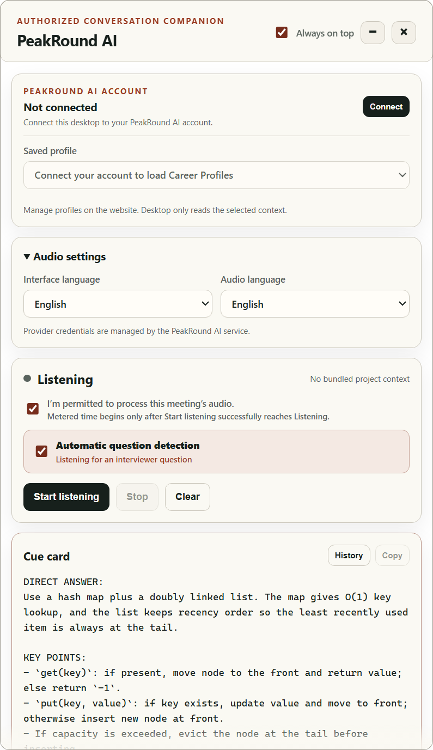Viewport: 433px width, 750px height.
Task: Click the 'Provider credentials are managed' note
Action: pyautogui.click(x=137, y=331)
